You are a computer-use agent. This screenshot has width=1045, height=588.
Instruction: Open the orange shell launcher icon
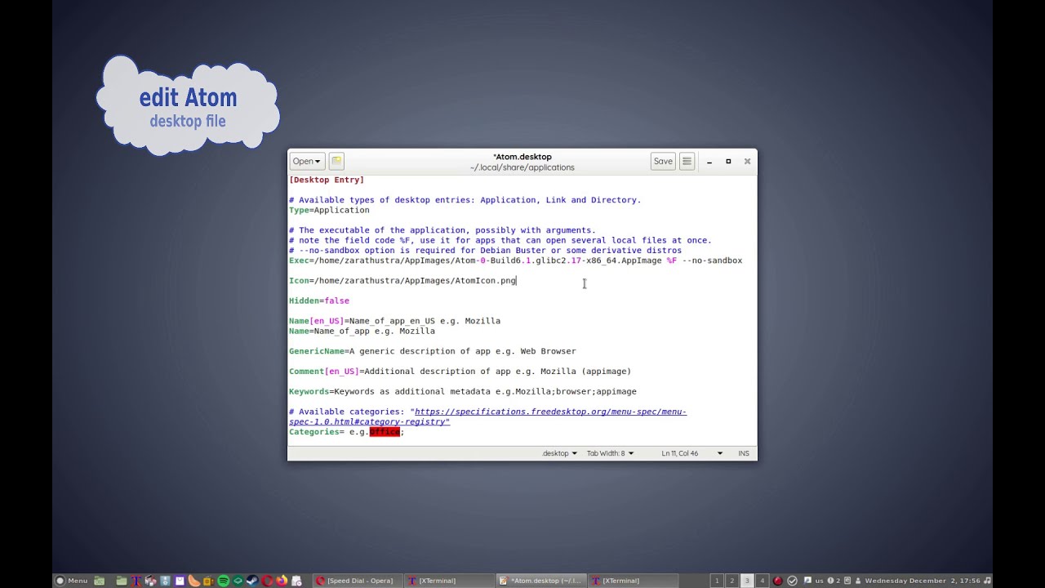point(193,581)
